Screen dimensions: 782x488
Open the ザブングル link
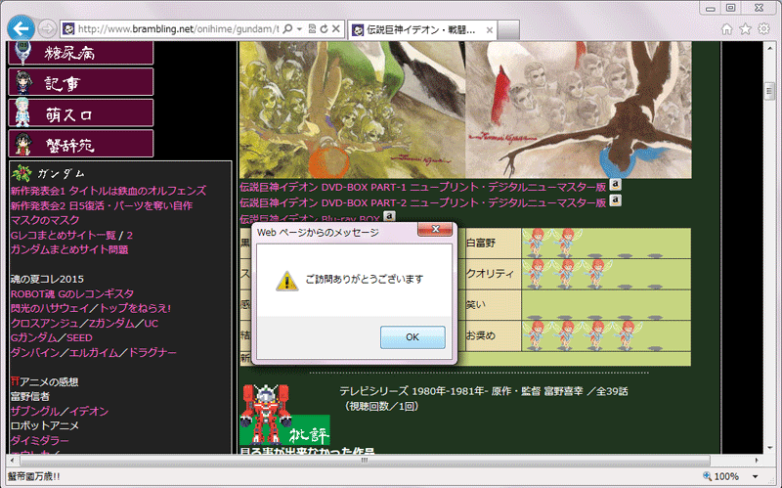35,411
